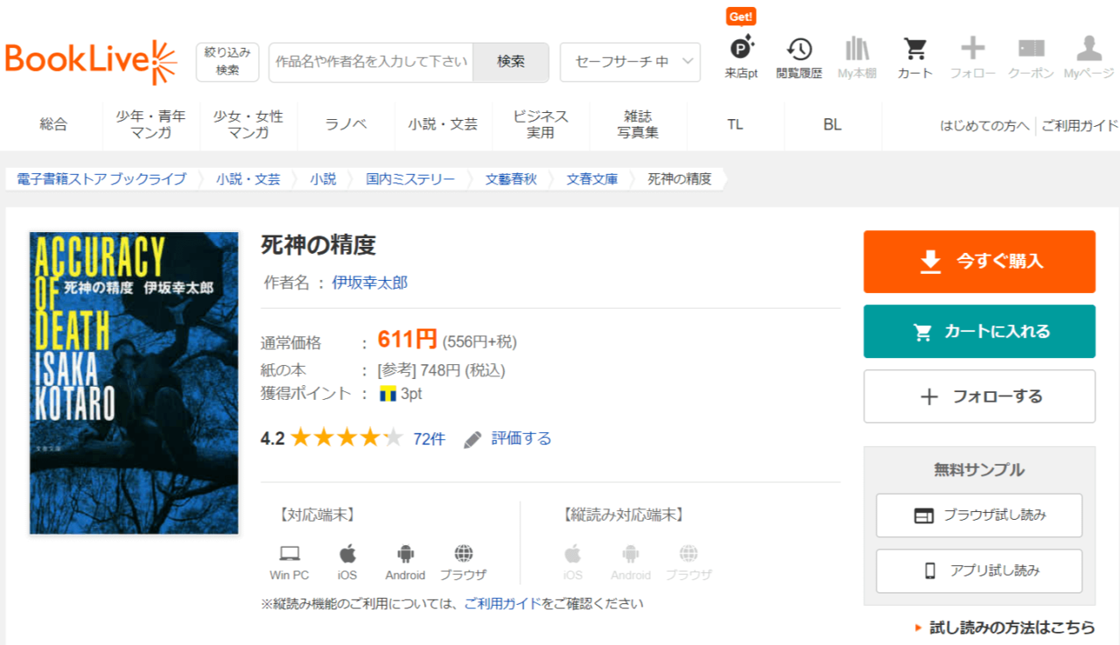This screenshot has height=645, width=1120.
Task: Click 絞り込み検索 filter search button
Action: click(227, 62)
